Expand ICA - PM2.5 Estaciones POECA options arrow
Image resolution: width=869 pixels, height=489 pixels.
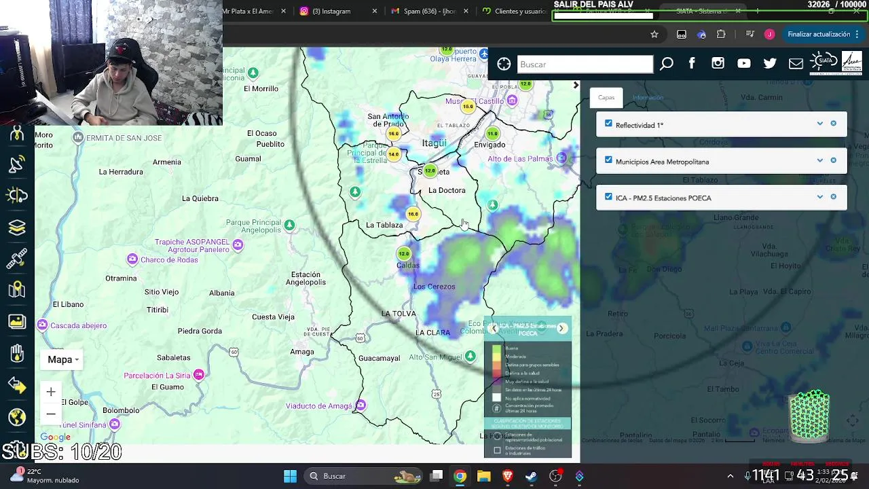[x=820, y=197]
